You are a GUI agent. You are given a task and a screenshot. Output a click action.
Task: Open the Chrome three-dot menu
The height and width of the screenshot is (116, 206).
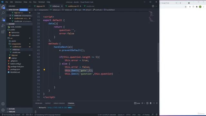coord(204,7)
